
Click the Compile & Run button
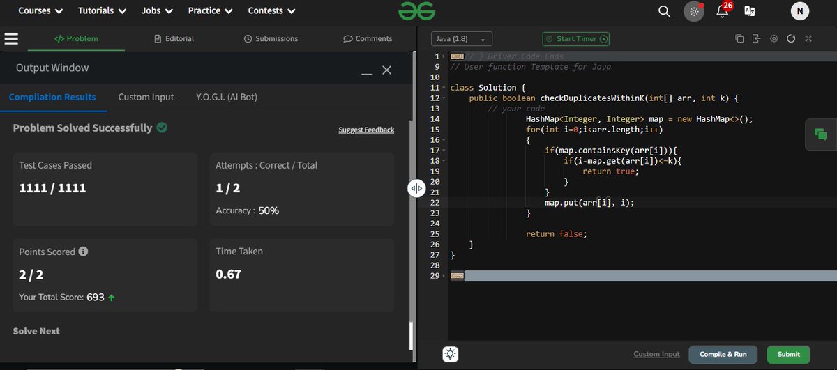click(723, 354)
